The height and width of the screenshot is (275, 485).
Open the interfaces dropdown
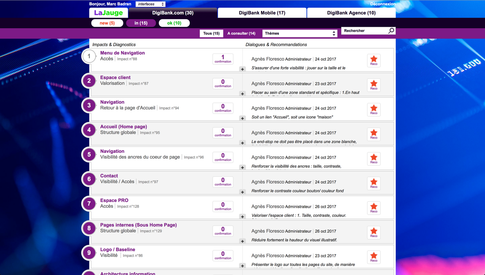pyautogui.click(x=151, y=4)
